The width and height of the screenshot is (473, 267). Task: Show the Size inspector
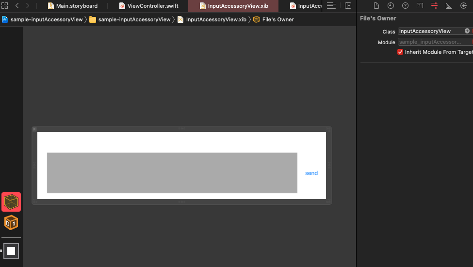point(449,5)
